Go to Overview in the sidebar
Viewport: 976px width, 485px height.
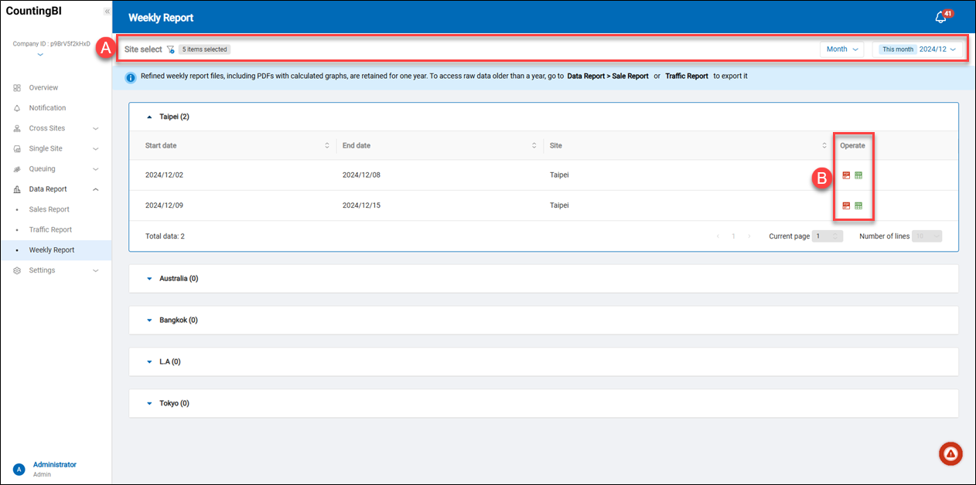click(x=43, y=88)
